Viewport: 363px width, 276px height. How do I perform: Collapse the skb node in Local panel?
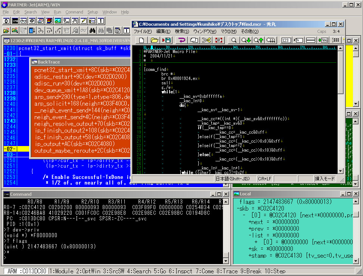[x=238, y=208]
